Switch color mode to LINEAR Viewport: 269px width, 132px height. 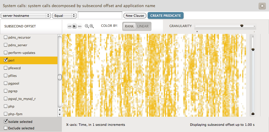click(143, 26)
